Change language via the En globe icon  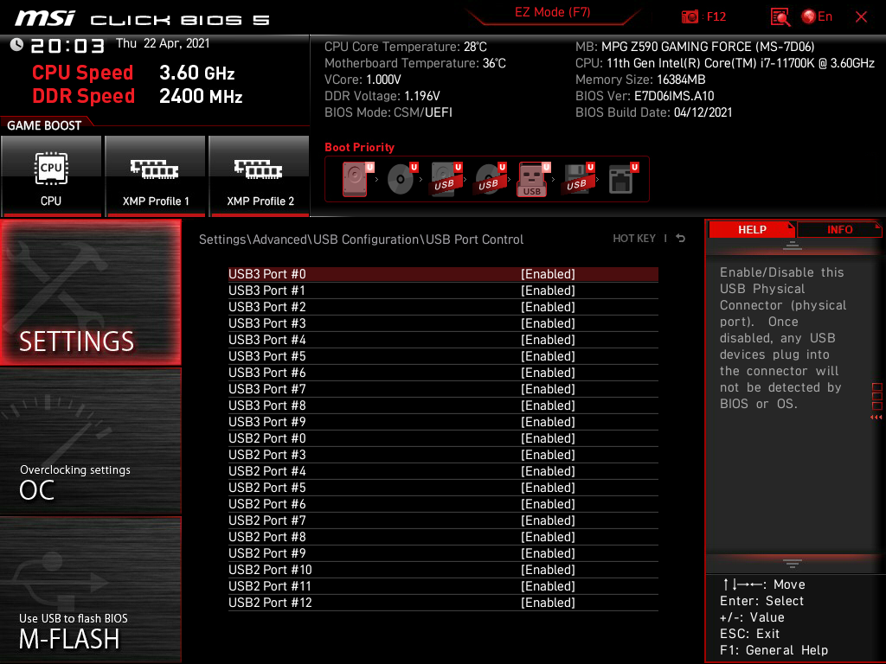tap(817, 16)
